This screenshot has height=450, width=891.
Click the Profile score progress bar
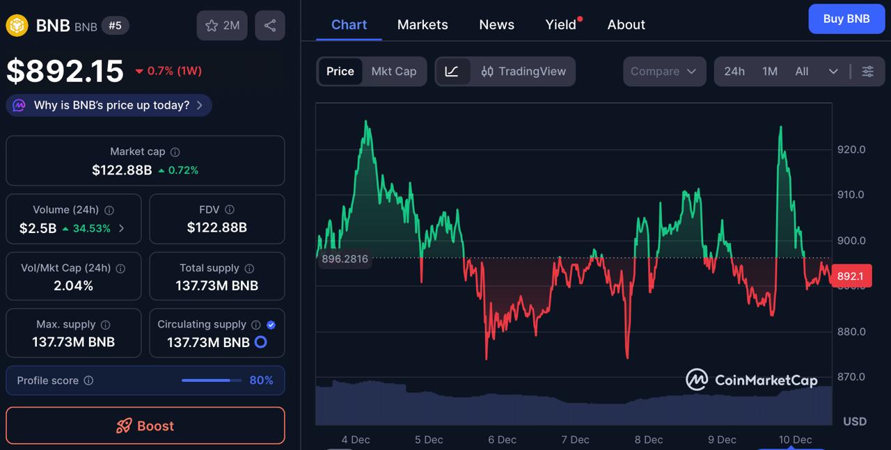210,380
